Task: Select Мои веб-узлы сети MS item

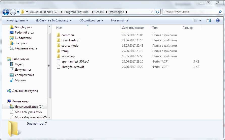Action: 31,117
